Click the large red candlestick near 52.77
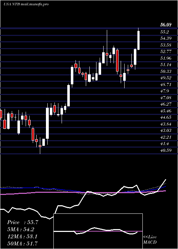This screenshot has width=178, height=249. [117, 61]
